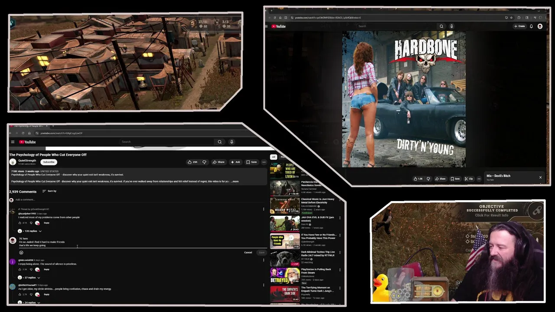Image resolution: width=555 pixels, height=312 pixels.
Task: Click the Create button in Hardbone window
Action: pyautogui.click(x=519, y=26)
